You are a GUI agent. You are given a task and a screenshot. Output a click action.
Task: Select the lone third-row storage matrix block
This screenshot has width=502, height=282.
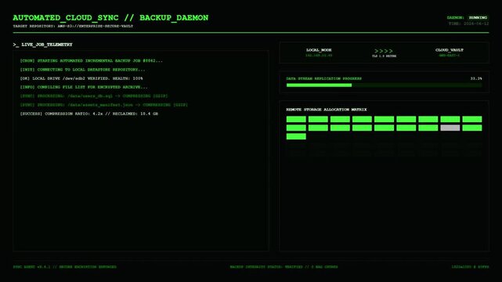point(296,136)
